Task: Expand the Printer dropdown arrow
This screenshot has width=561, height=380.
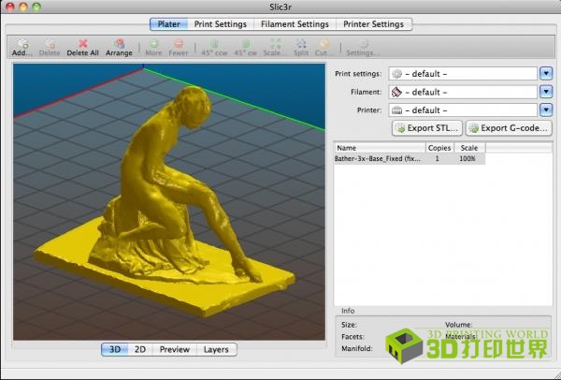Action: point(546,110)
